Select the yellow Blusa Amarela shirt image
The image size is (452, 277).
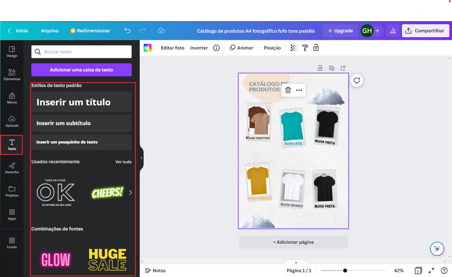pos(258,180)
